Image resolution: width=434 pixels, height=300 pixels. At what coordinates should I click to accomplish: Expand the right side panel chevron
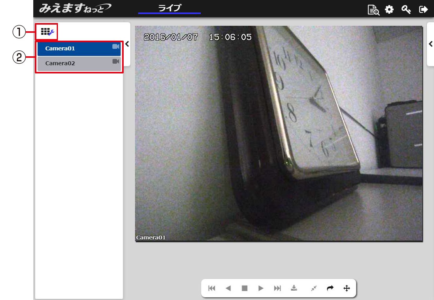(x=430, y=44)
